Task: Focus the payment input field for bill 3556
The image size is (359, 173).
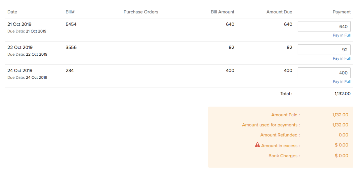Action: (x=324, y=50)
